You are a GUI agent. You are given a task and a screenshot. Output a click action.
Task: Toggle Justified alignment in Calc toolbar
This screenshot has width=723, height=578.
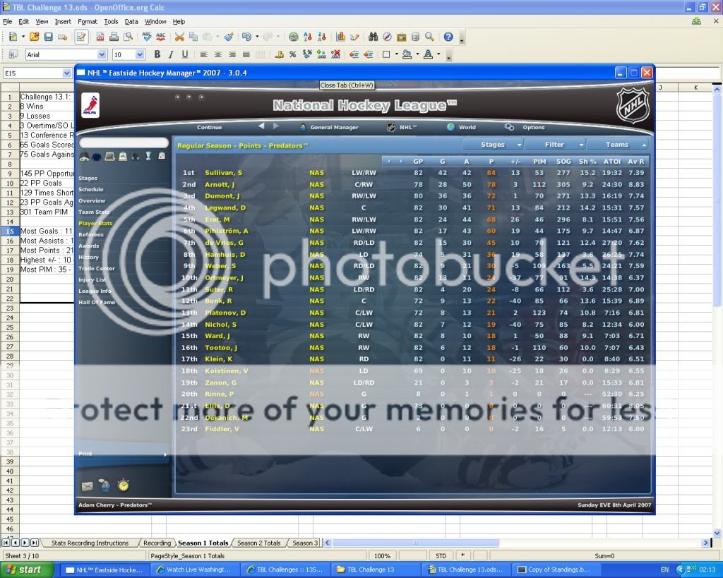[x=246, y=54]
